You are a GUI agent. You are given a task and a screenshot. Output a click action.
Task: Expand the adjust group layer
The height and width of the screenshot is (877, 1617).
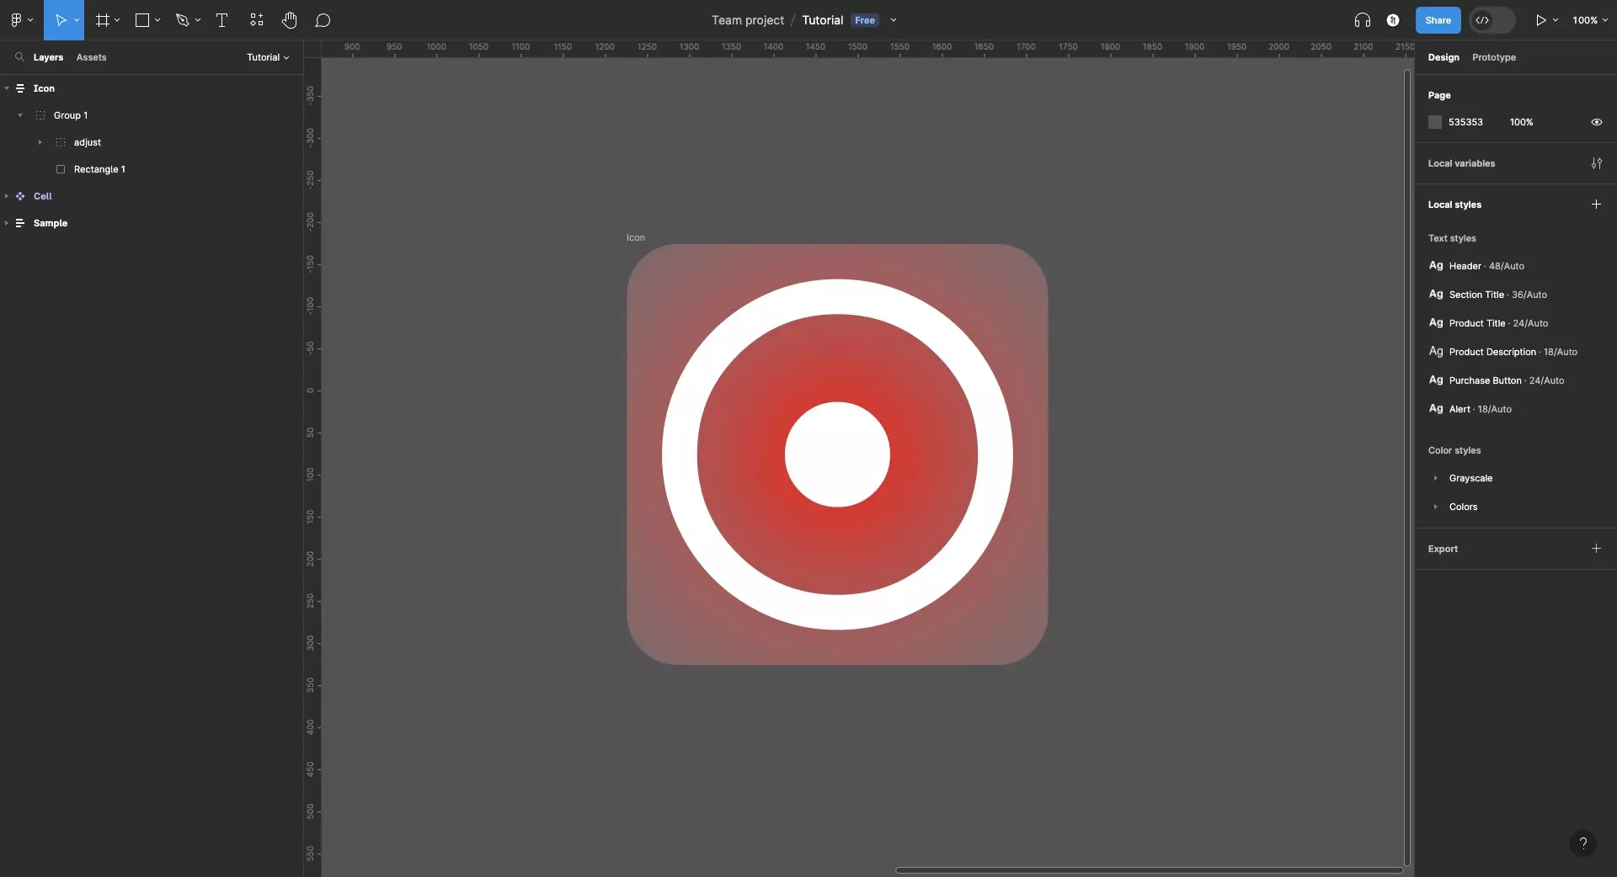(40, 142)
